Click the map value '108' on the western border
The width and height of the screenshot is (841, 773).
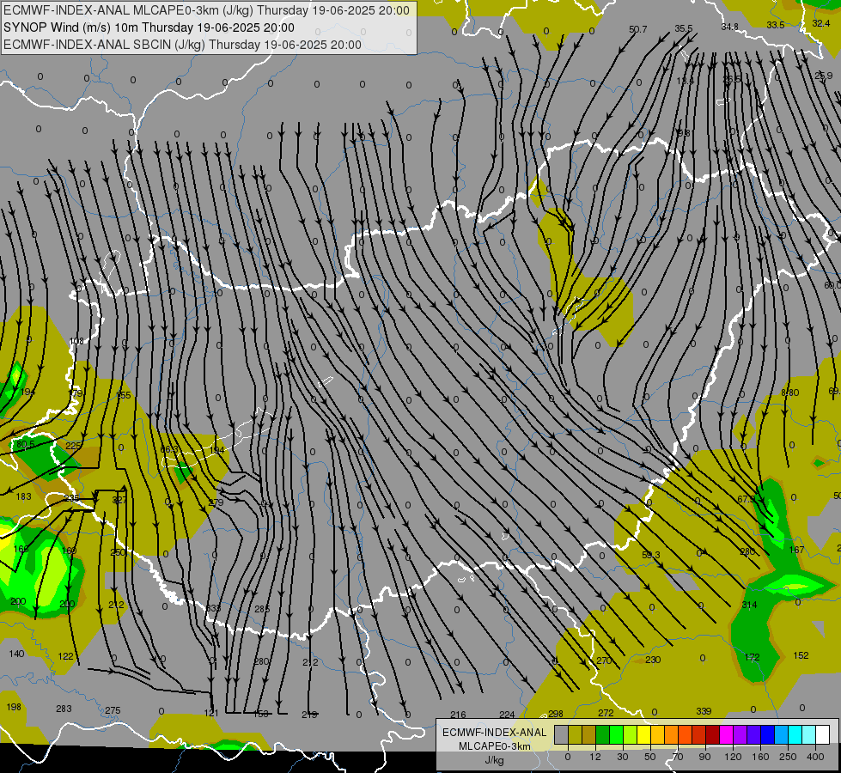pyautogui.click(x=76, y=341)
